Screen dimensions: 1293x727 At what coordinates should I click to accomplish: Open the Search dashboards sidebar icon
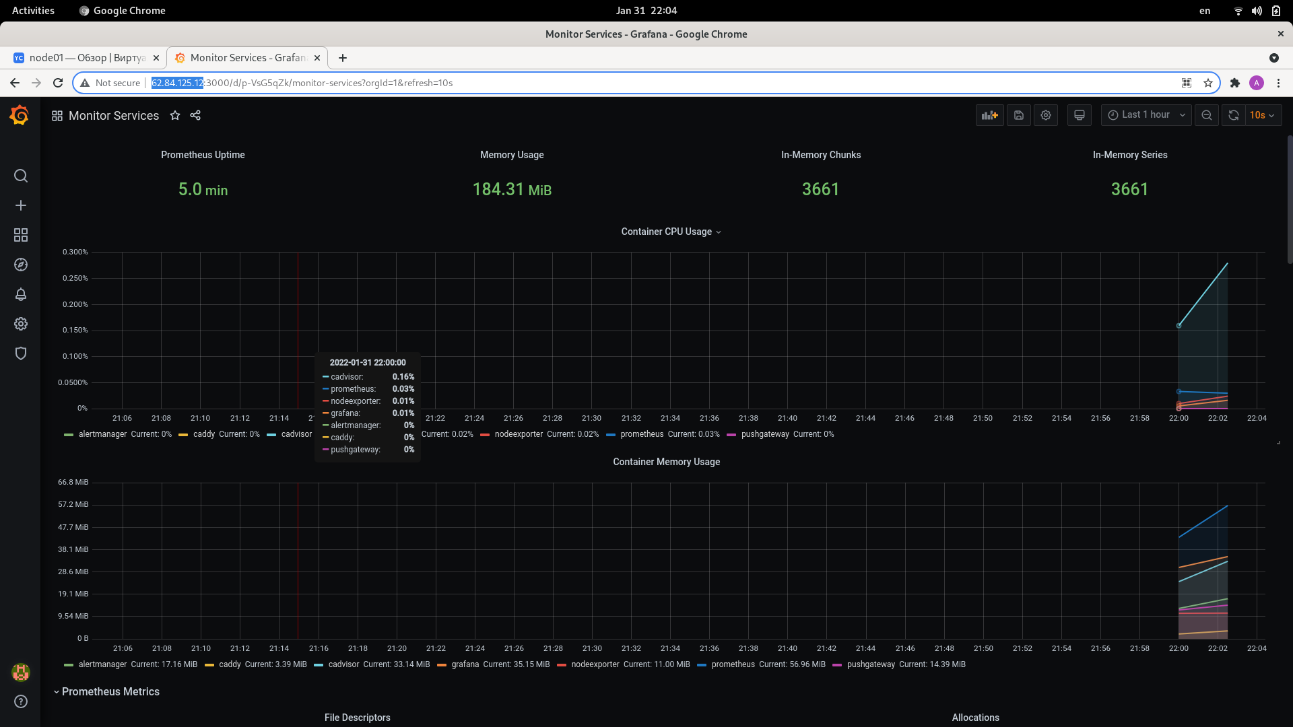[21, 176]
